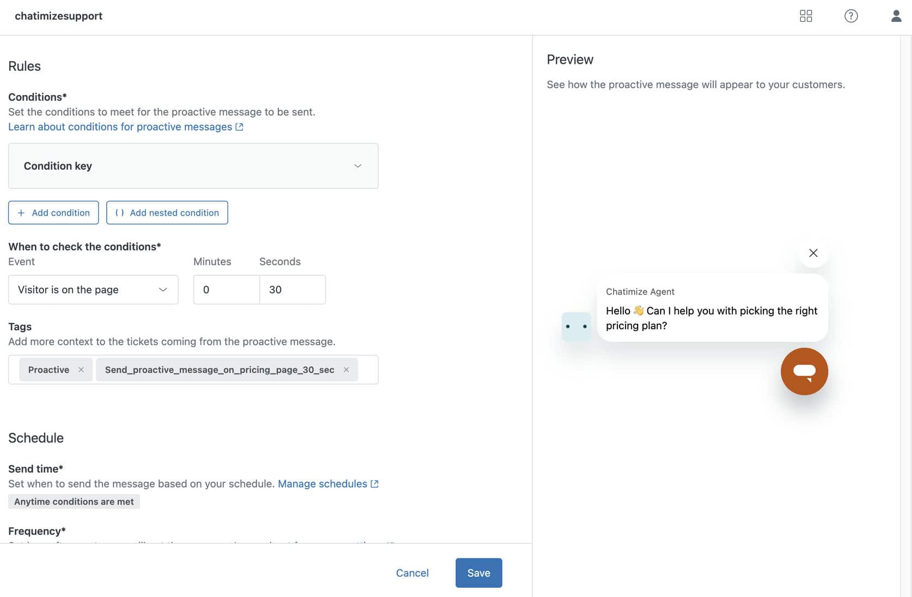
Task: Click the Chatimize agent avatar icon
Action: point(576,327)
